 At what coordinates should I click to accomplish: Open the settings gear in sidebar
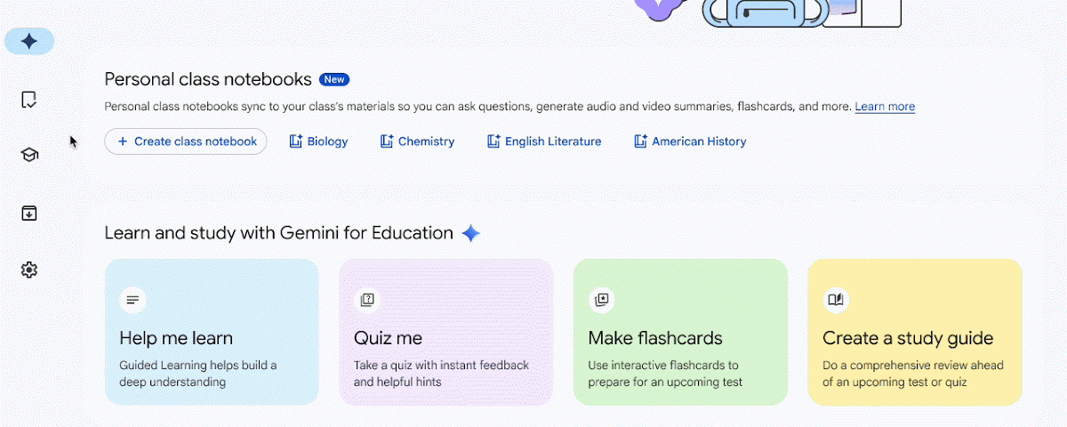coord(29,270)
